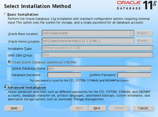This screenshot has height=117, width=158.
Task: Click the Global Database Name field
Action: click(100, 68)
